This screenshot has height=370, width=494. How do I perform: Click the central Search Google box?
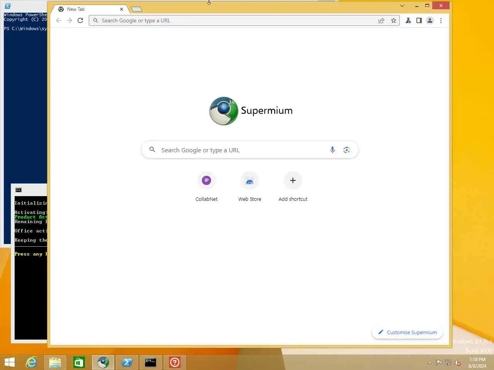tap(250, 150)
